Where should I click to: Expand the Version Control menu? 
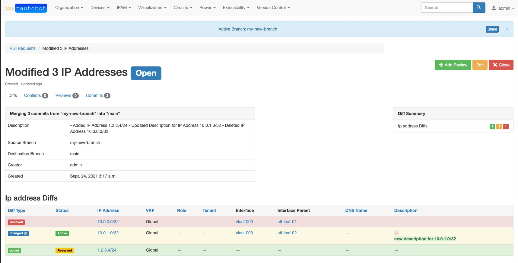[273, 8]
